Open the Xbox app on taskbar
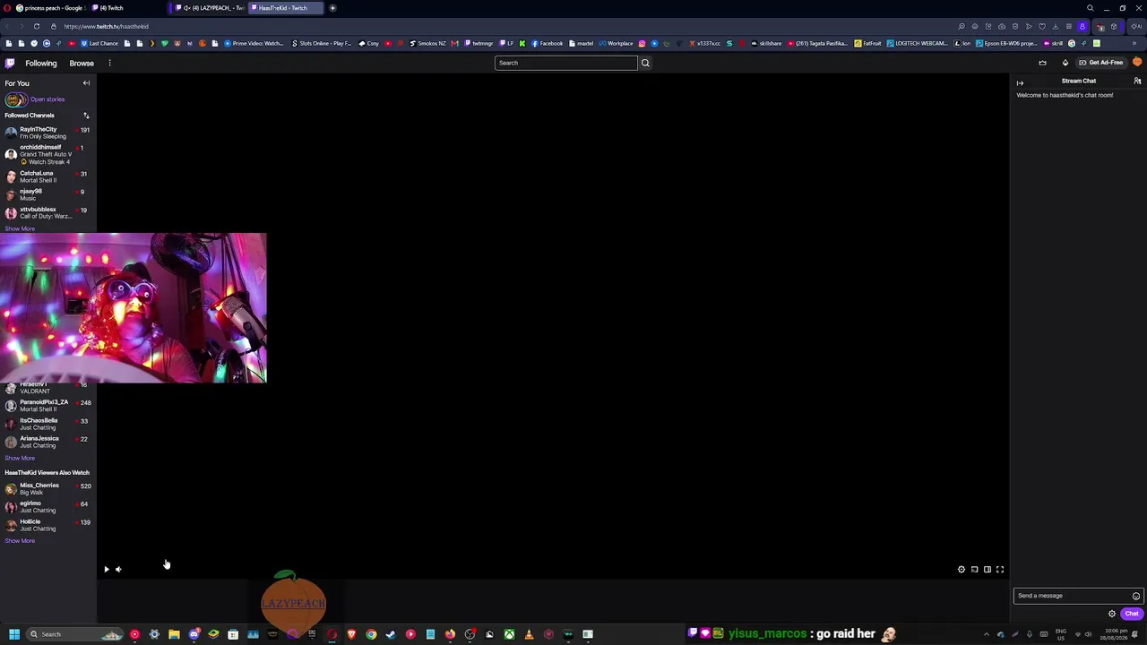The width and height of the screenshot is (1147, 645). 509,634
